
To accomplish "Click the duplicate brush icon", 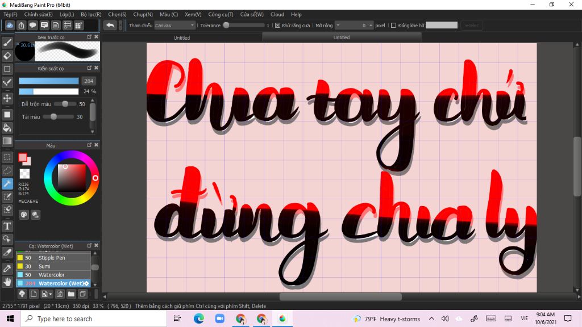I will pyautogui.click(x=83, y=294).
